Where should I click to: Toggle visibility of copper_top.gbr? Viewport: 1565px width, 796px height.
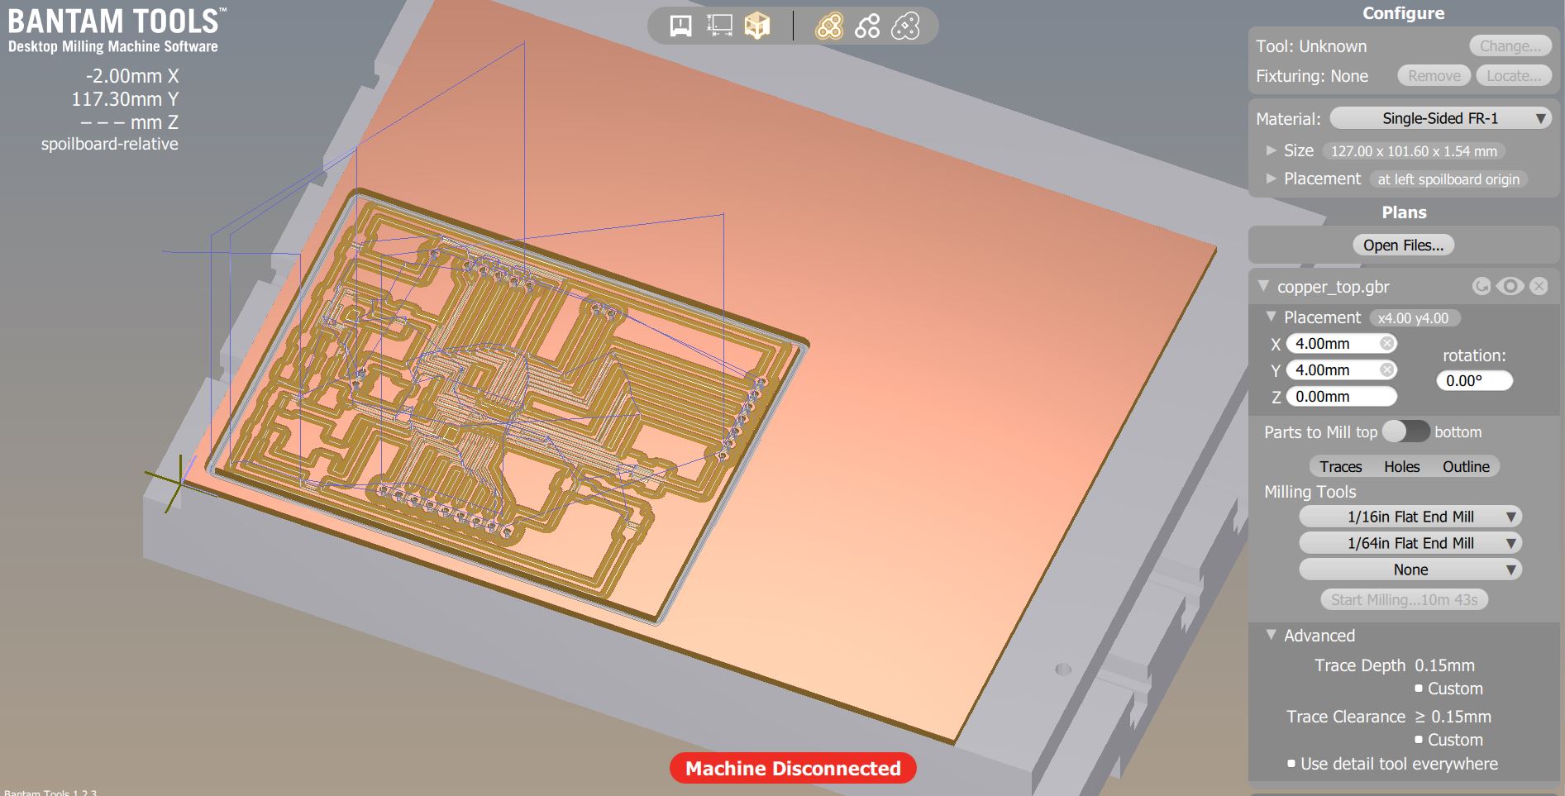pyautogui.click(x=1510, y=286)
